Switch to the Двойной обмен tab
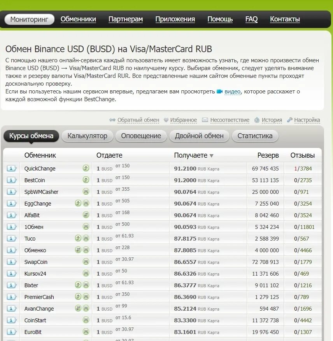The image size is (333, 341). coord(199,136)
